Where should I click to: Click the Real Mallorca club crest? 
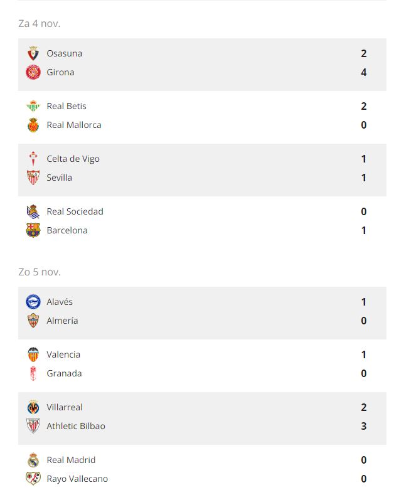click(33, 125)
